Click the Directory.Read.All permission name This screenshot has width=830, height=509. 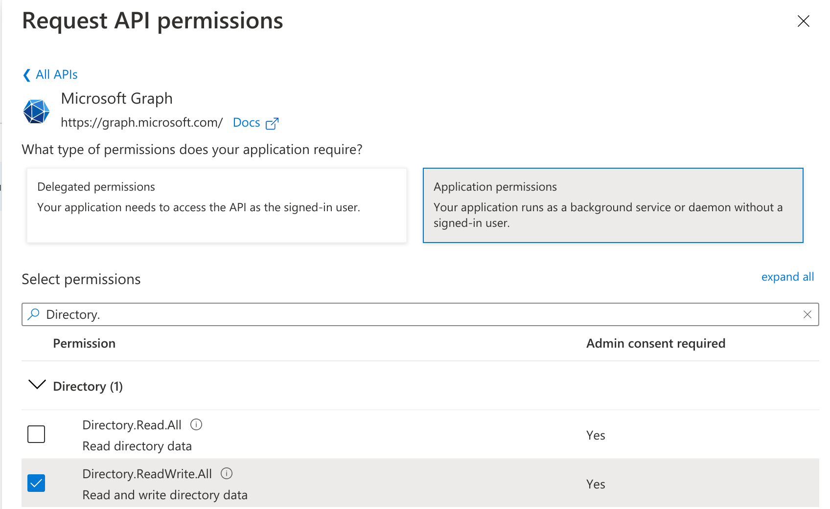[132, 425]
